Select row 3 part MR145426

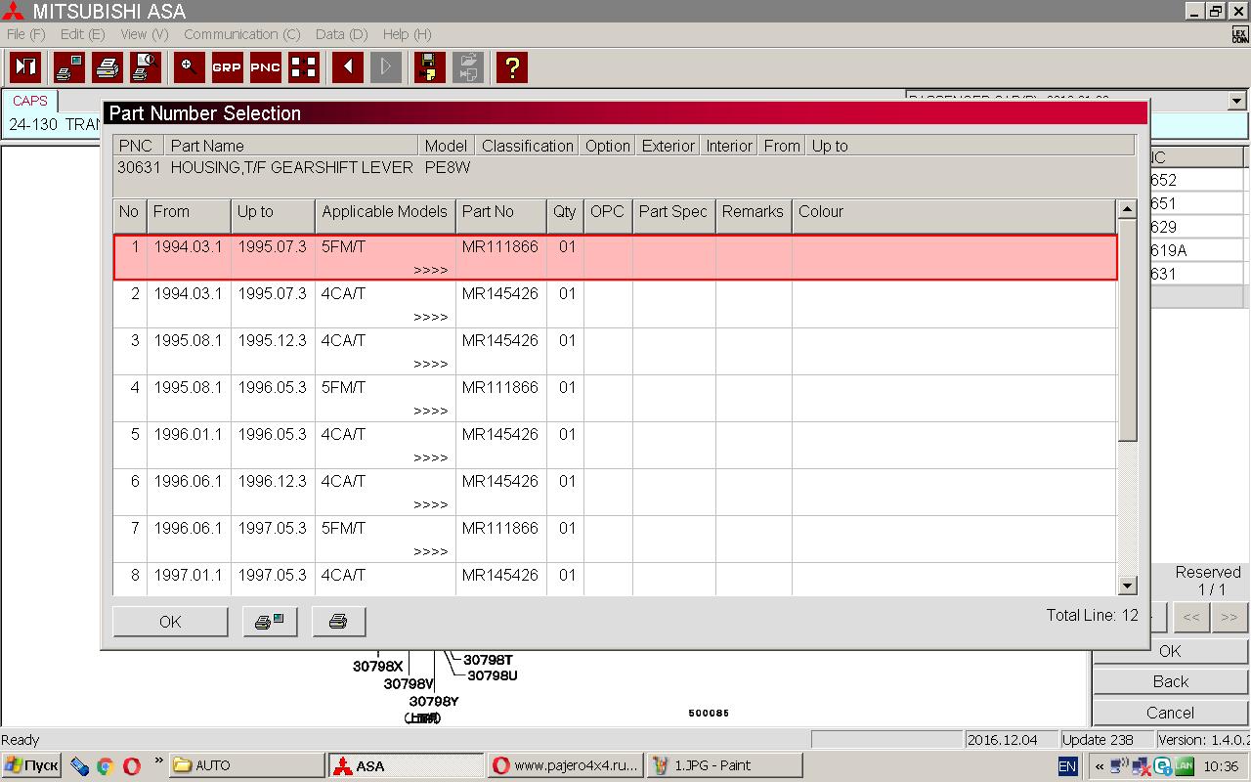[x=499, y=341]
